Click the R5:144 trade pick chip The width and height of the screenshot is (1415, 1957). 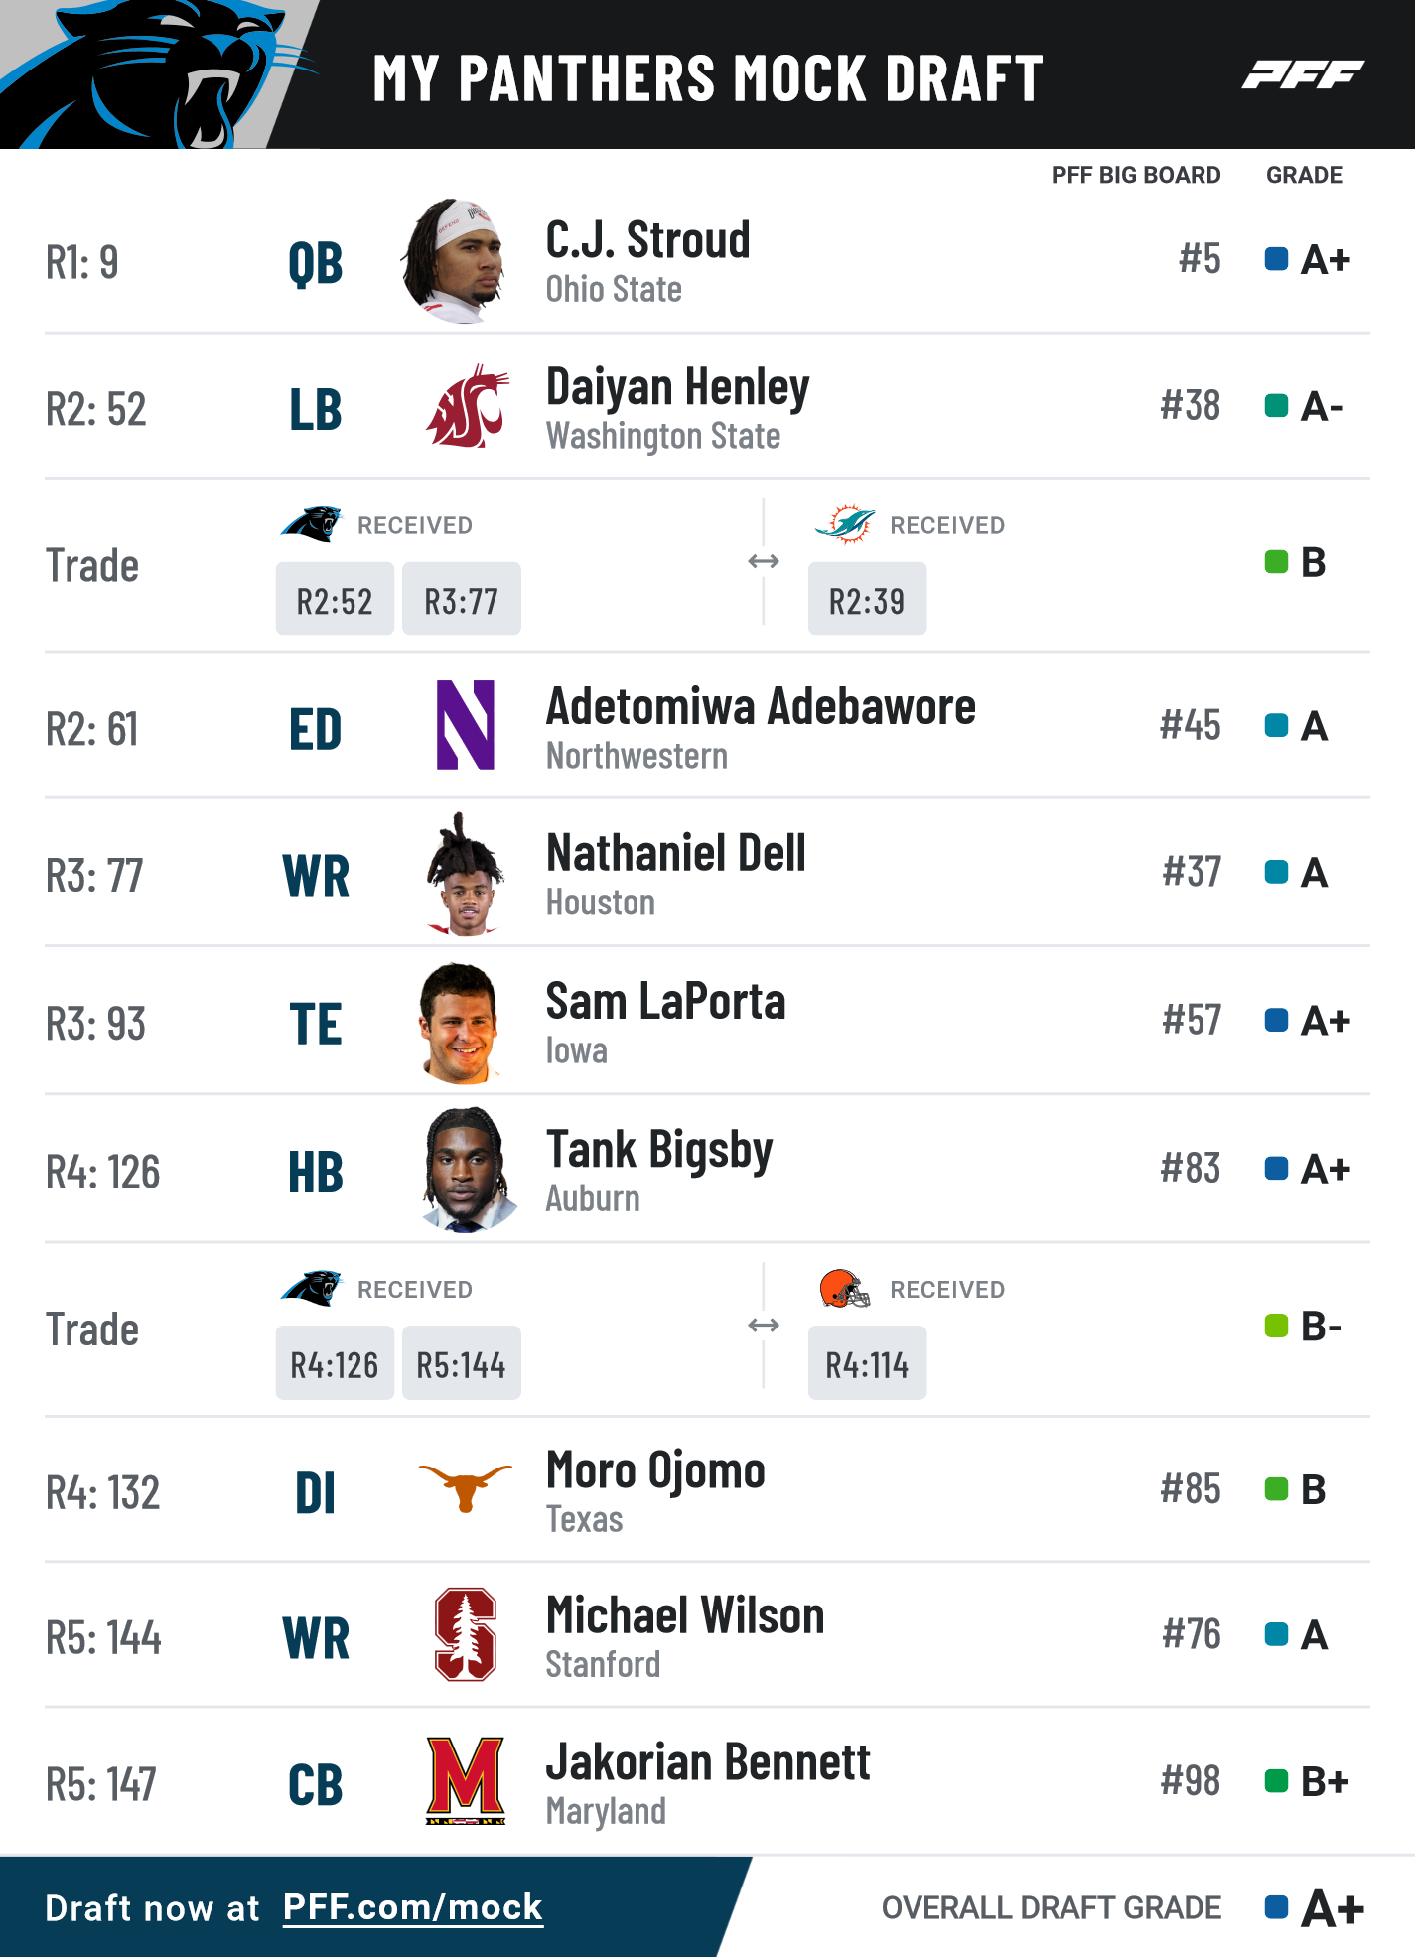[x=461, y=1363]
